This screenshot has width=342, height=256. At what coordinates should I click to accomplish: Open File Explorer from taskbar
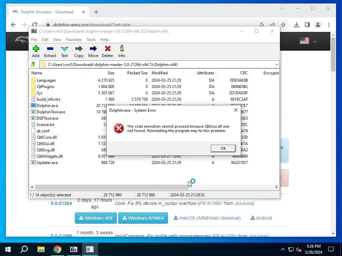click(x=41, y=249)
